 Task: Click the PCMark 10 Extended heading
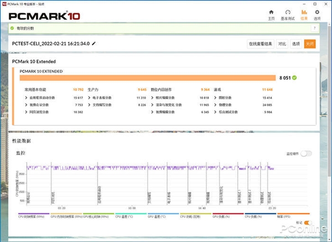34,61
